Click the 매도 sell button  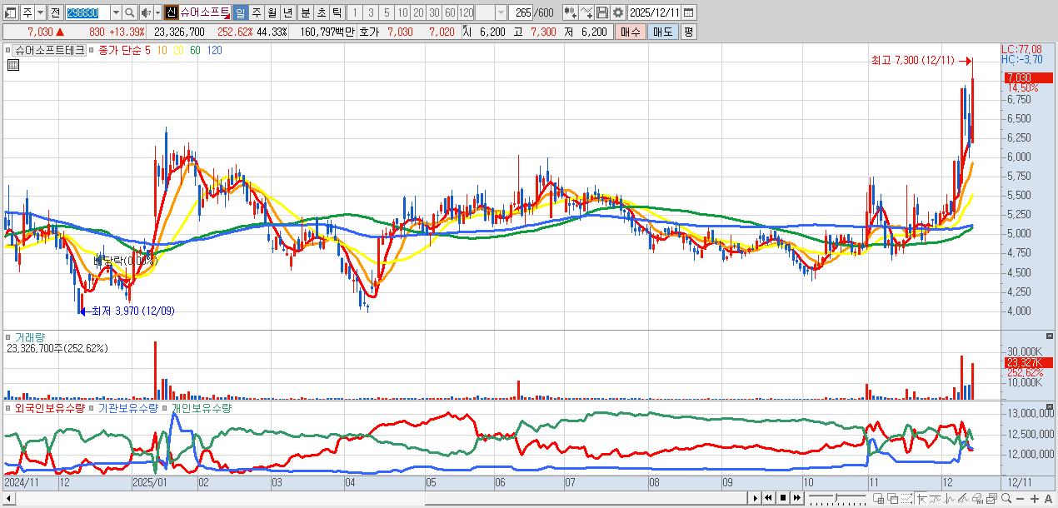point(662,32)
